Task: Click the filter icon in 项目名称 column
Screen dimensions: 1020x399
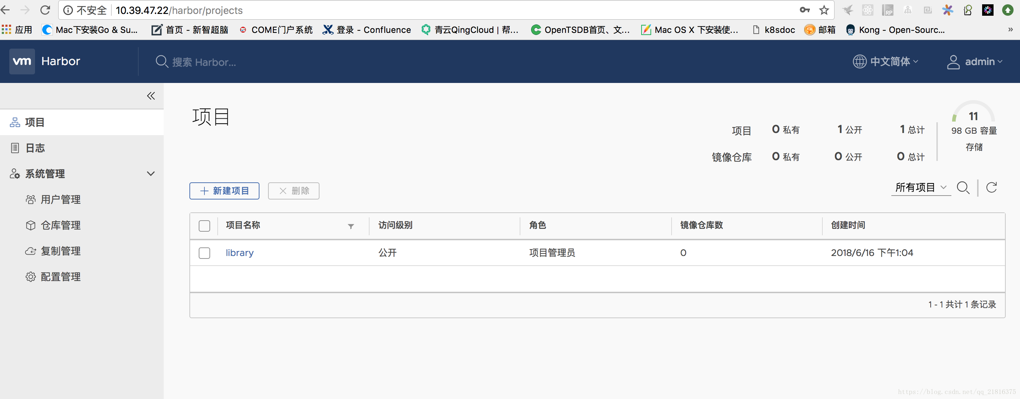Action: [351, 226]
